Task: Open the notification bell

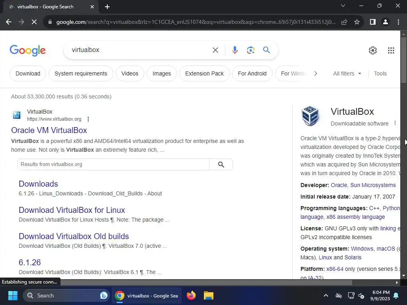Action: click(396, 295)
